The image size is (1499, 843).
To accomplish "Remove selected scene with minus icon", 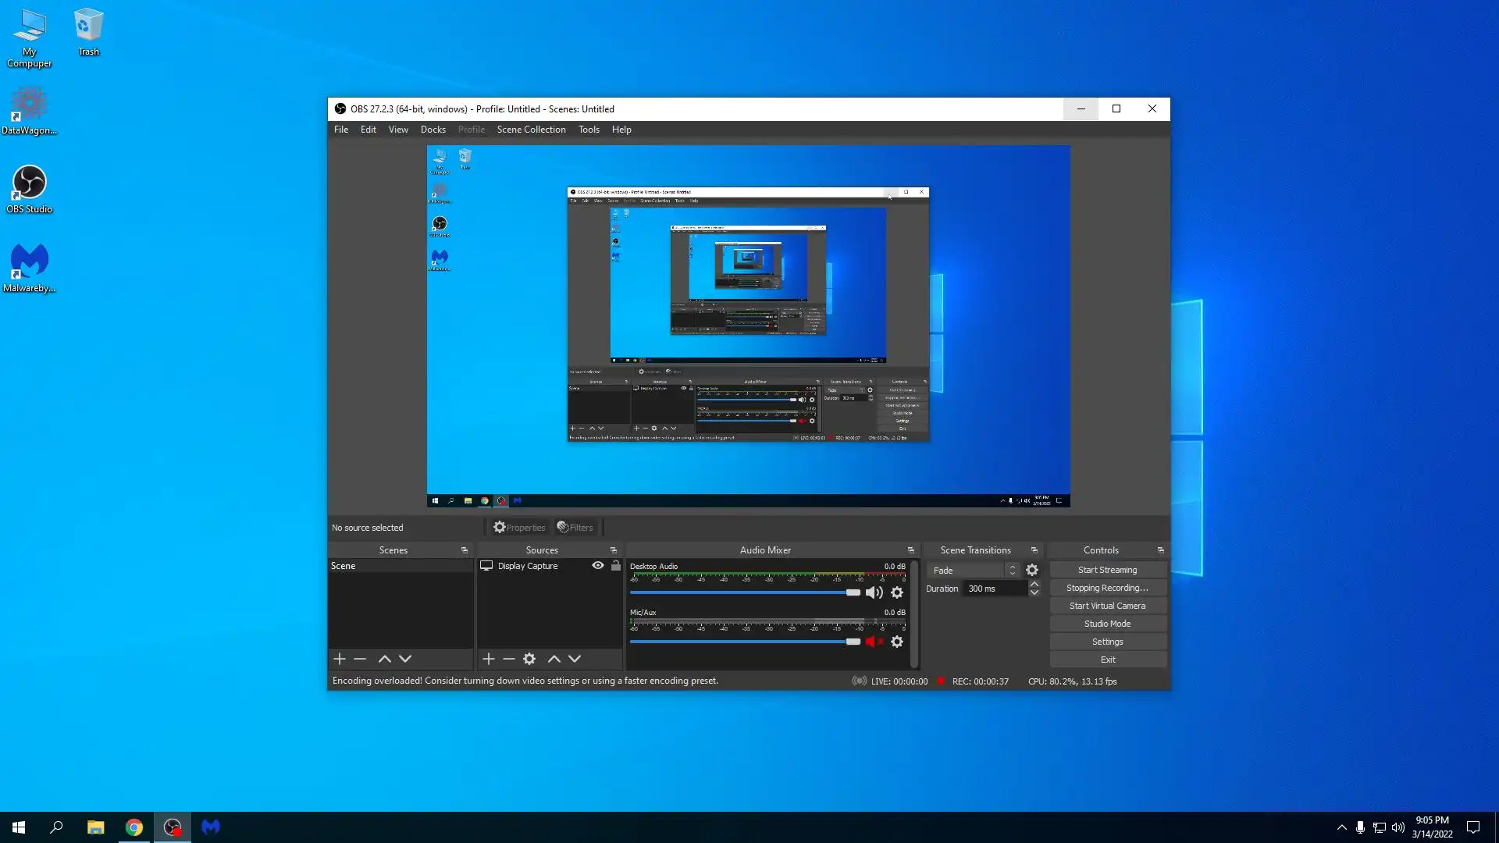I will click(360, 659).
